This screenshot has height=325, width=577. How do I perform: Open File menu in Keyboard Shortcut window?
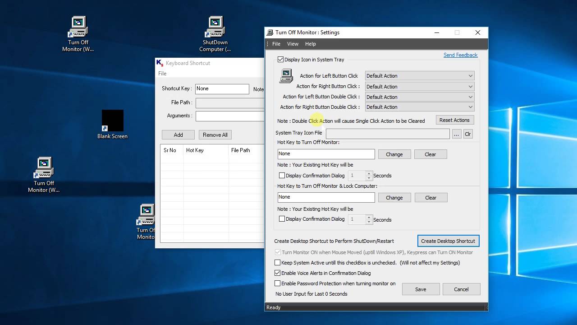162,74
